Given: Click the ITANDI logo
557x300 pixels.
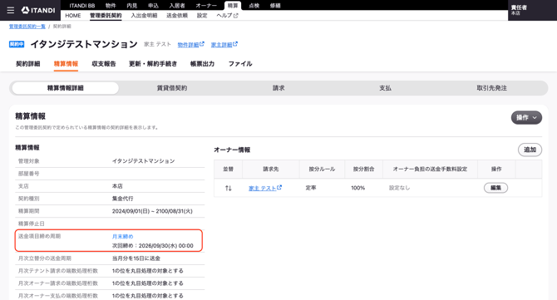Looking at the screenshot, I should [38, 10].
